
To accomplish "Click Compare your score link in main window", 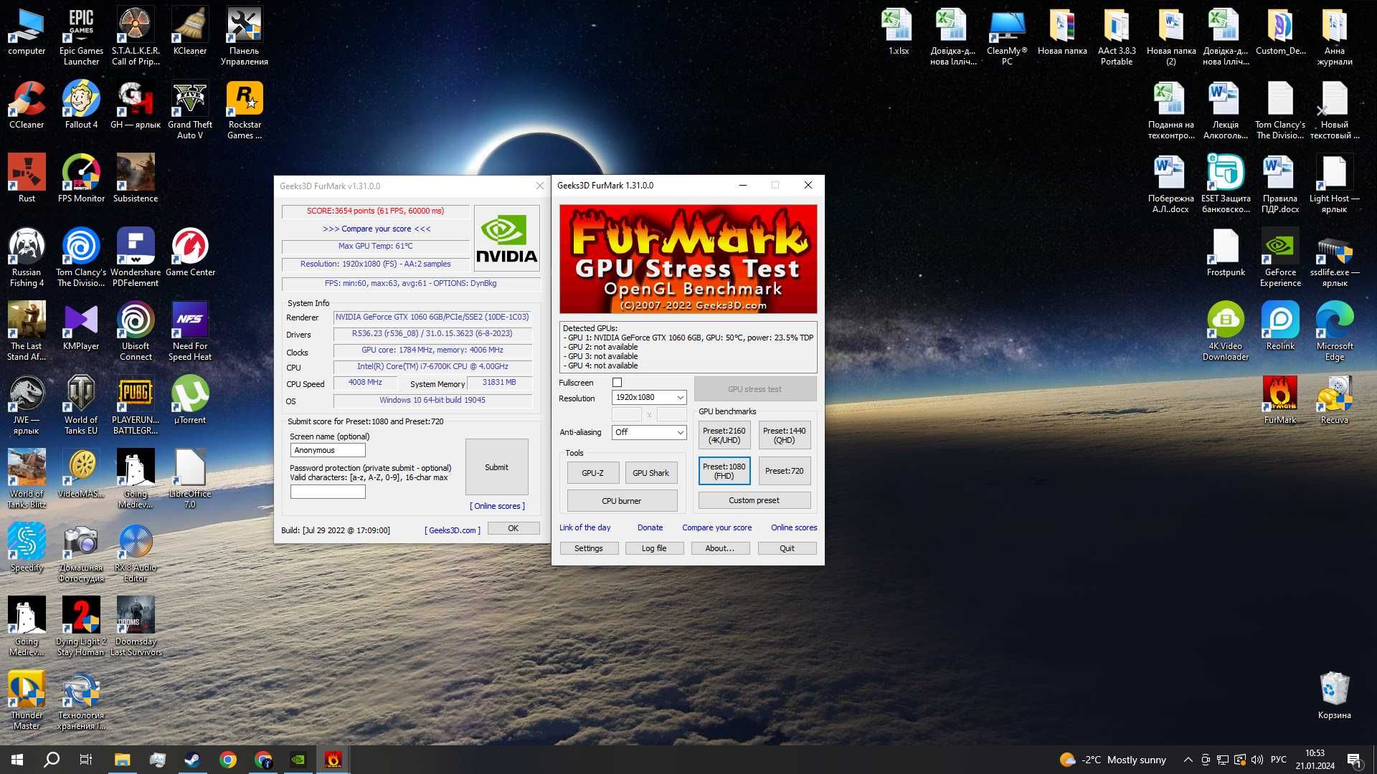I will pyautogui.click(x=717, y=527).
